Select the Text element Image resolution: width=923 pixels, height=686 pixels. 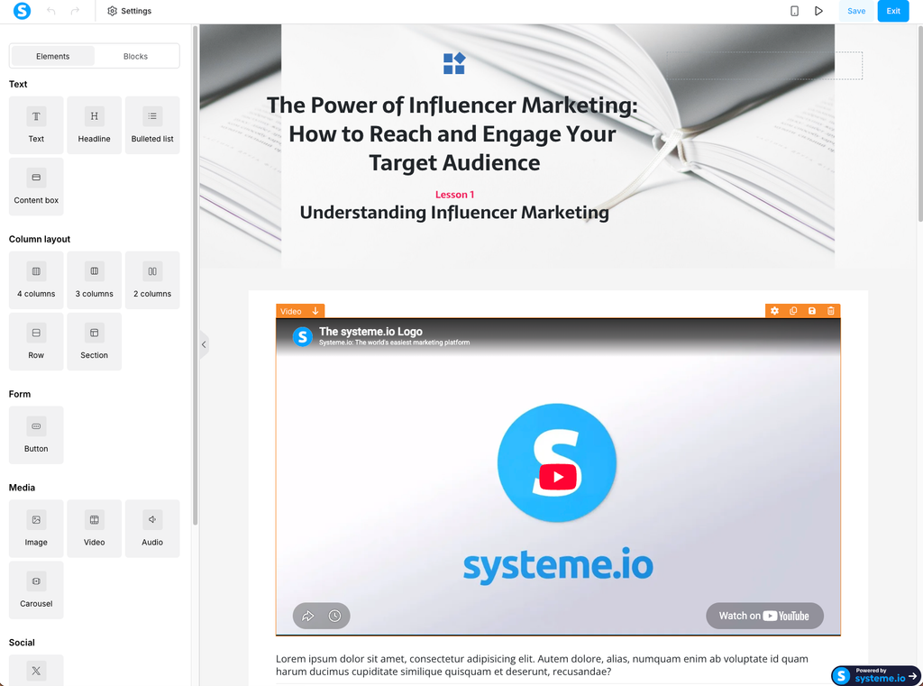coord(36,125)
